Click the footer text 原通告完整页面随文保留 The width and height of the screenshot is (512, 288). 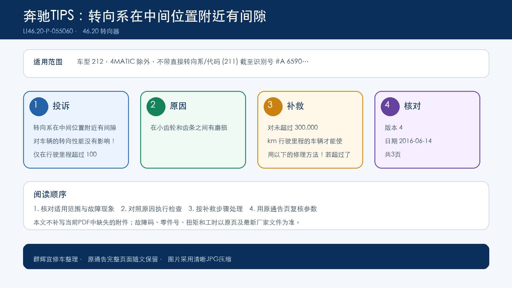pos(123,260)
